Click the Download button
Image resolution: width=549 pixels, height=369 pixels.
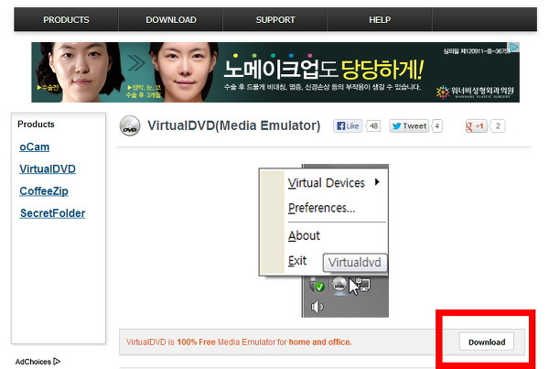[487, 342]
